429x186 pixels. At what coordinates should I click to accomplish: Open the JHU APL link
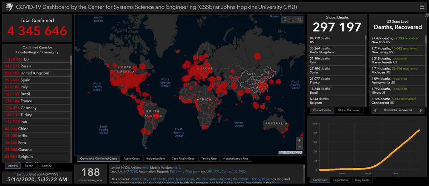[214, 171]
